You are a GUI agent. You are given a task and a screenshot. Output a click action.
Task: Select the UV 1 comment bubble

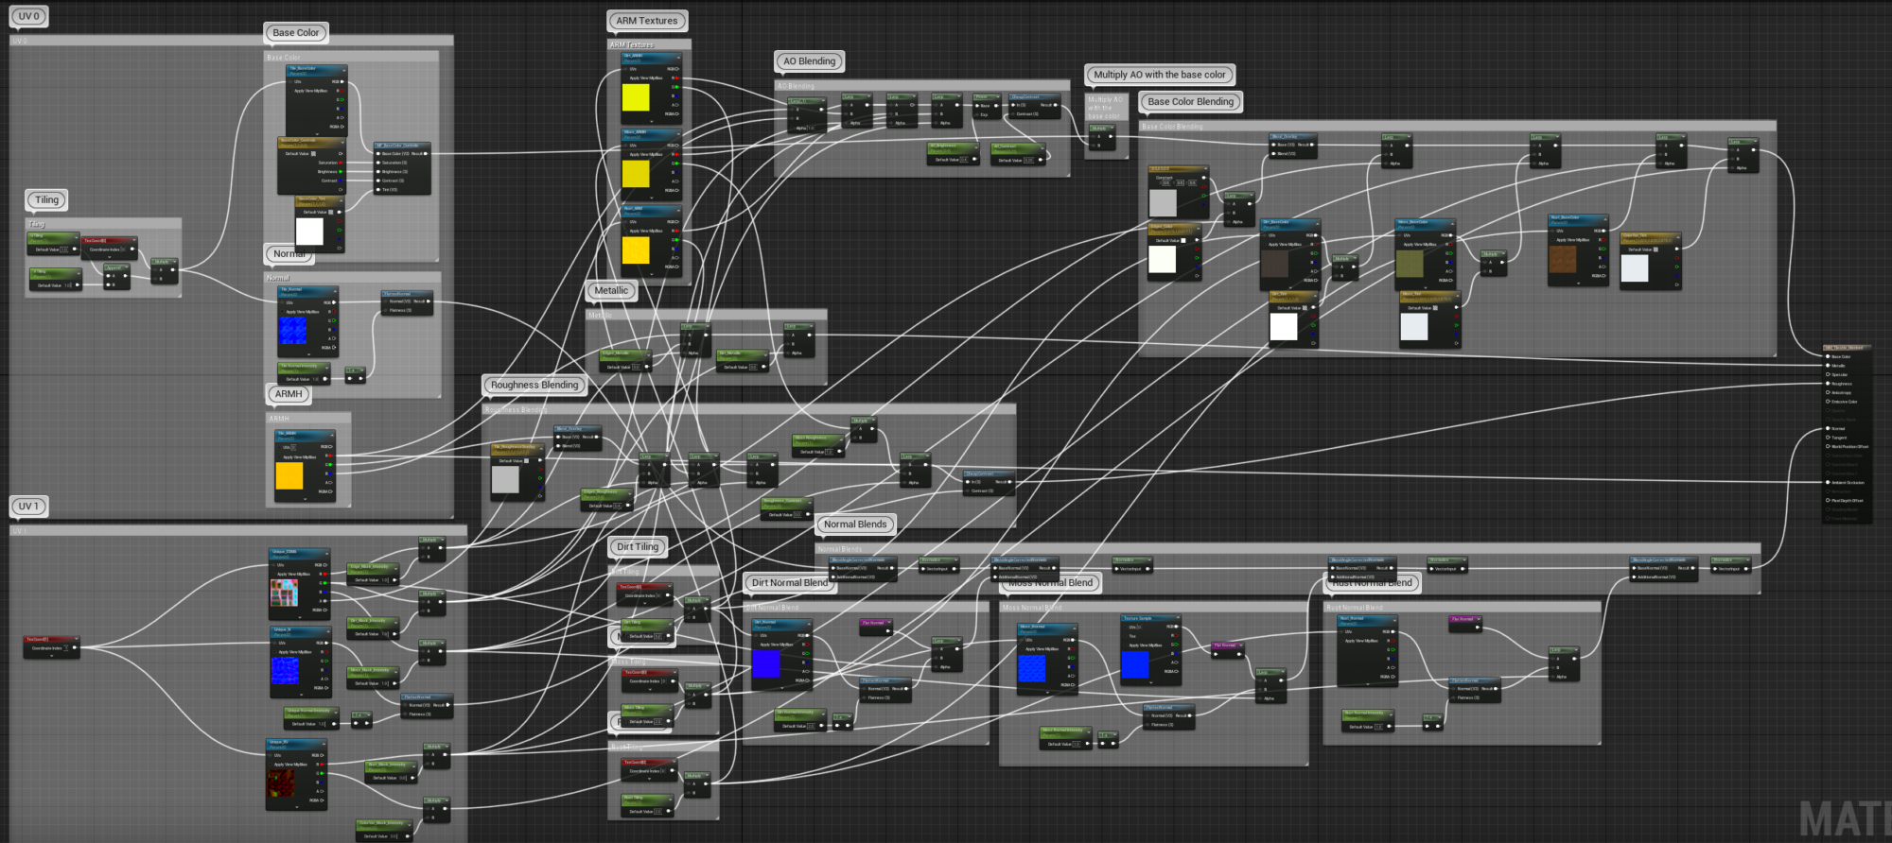(29, 507)
